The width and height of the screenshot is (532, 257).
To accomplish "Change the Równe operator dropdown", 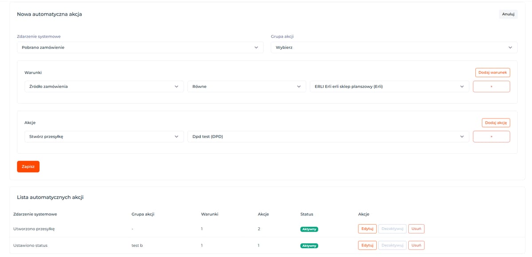I will coord(246,87).
